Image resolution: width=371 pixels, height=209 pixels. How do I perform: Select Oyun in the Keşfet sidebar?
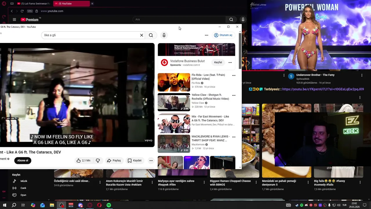click(23, 195)
